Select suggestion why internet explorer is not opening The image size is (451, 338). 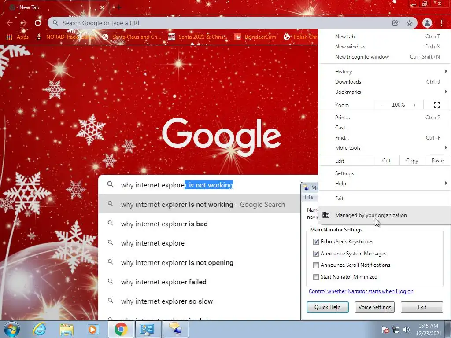coord(200,263)
